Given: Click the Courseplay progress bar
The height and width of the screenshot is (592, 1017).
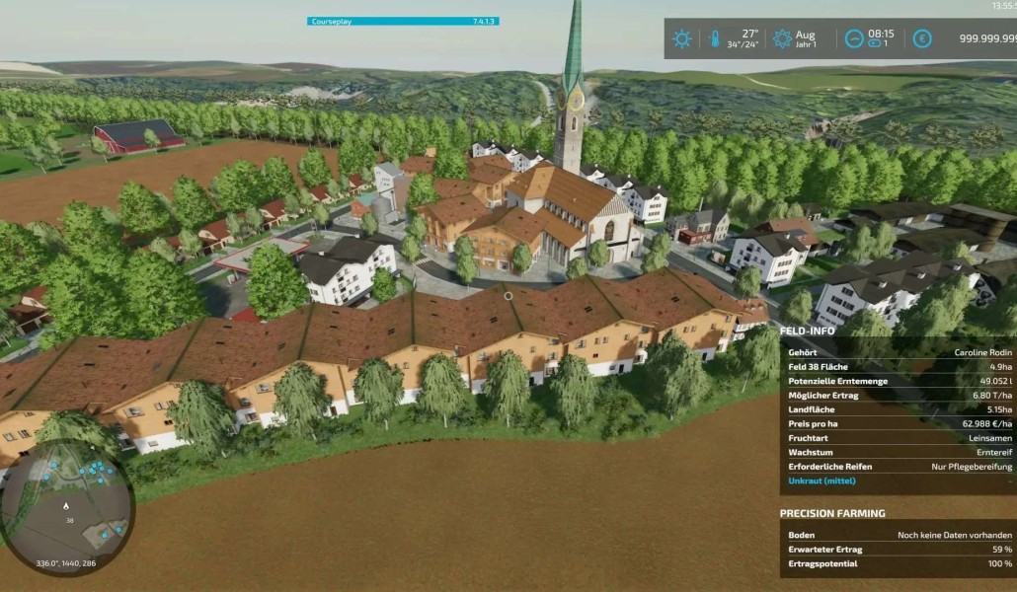Looking at the screenshot, I should (x=403, y=22).
